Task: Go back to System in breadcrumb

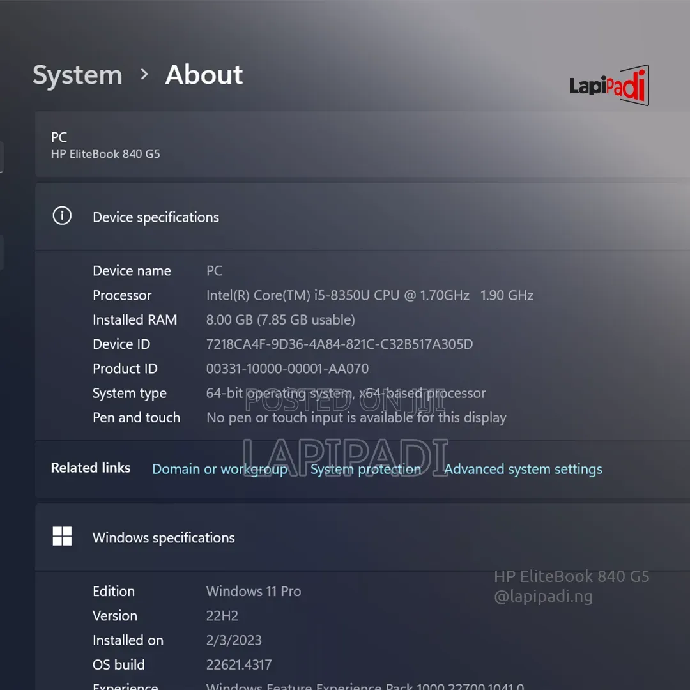Action: click(77, 75)
